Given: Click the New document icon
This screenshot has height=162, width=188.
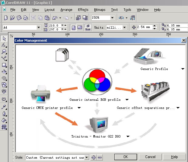Looking at the screenshot, I should 6,18.
